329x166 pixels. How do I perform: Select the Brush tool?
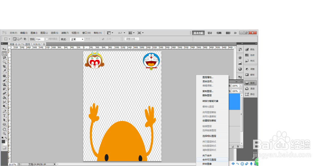4,81
